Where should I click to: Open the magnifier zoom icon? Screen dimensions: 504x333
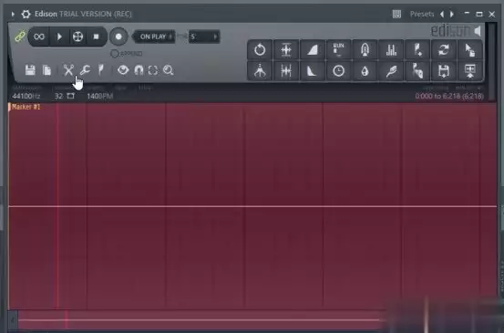click(x=168, y=70)
